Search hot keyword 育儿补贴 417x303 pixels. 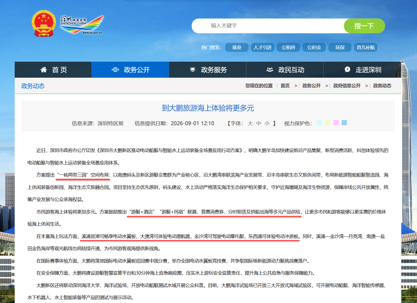point(366,48)
